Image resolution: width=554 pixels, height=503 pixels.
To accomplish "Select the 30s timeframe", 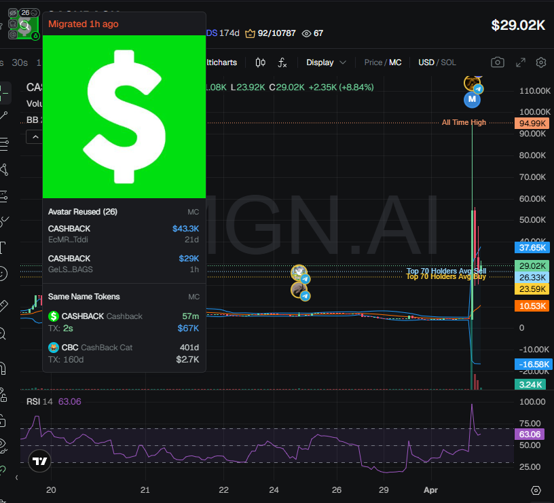I will click(x=20, y=62).
